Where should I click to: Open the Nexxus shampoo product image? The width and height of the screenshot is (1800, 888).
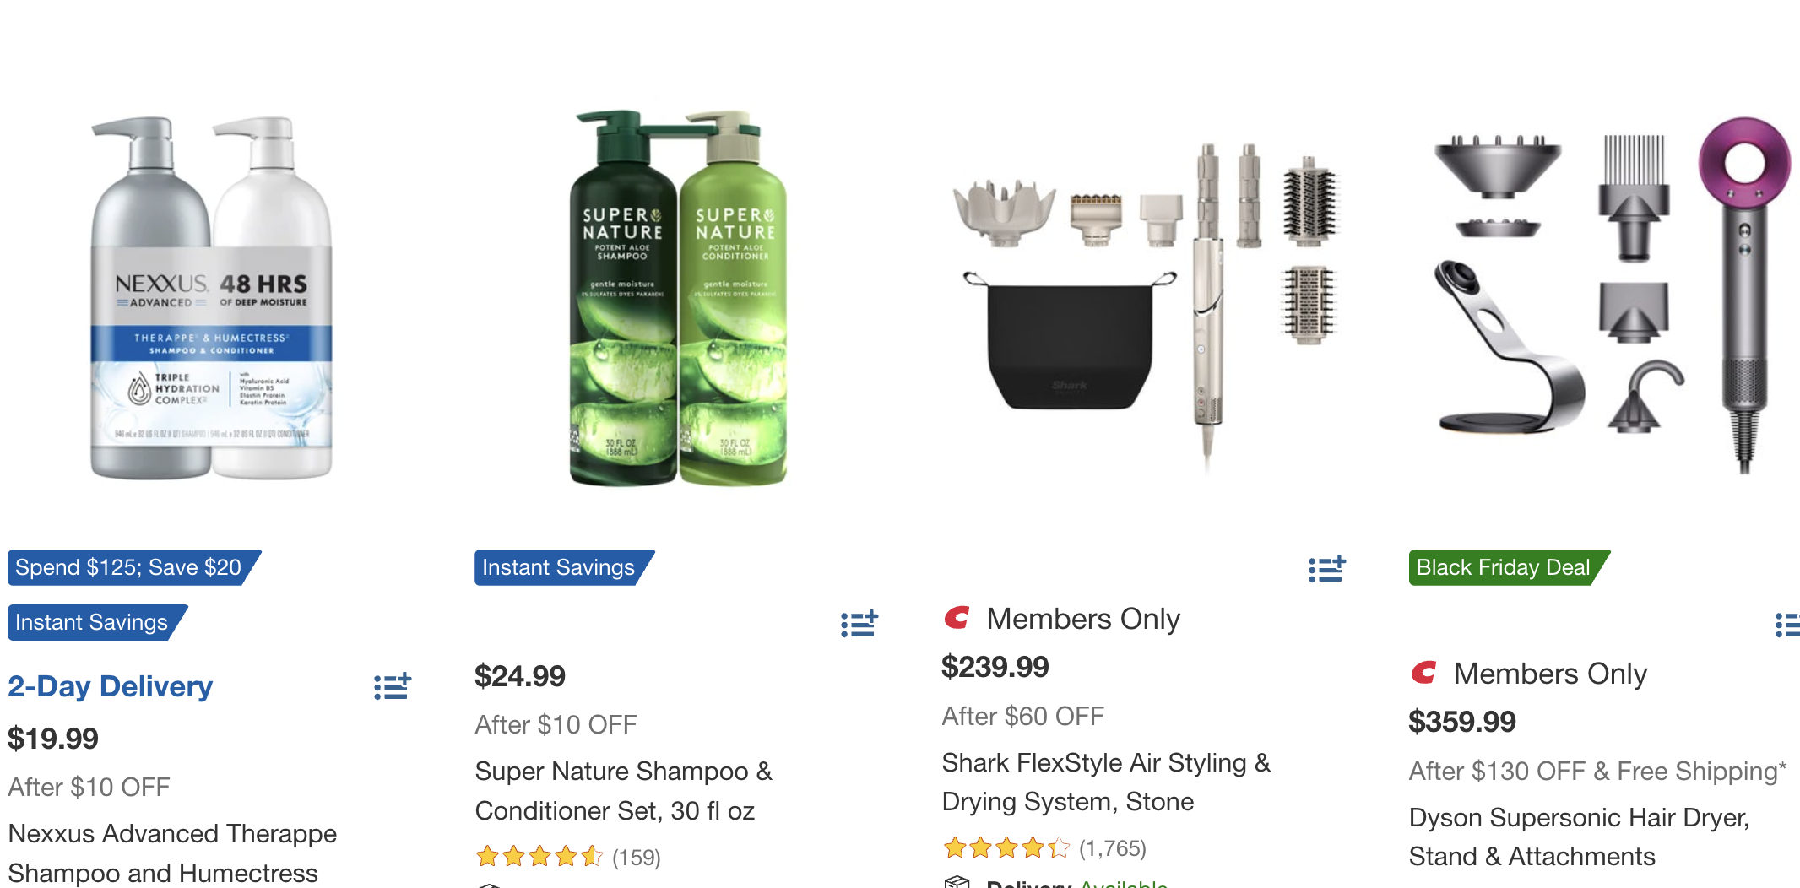coord(212,297)
